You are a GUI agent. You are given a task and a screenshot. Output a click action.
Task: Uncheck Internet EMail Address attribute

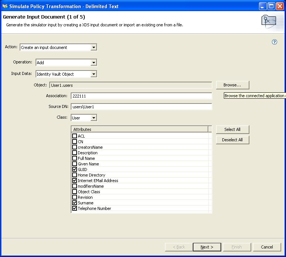pos(74,181)
